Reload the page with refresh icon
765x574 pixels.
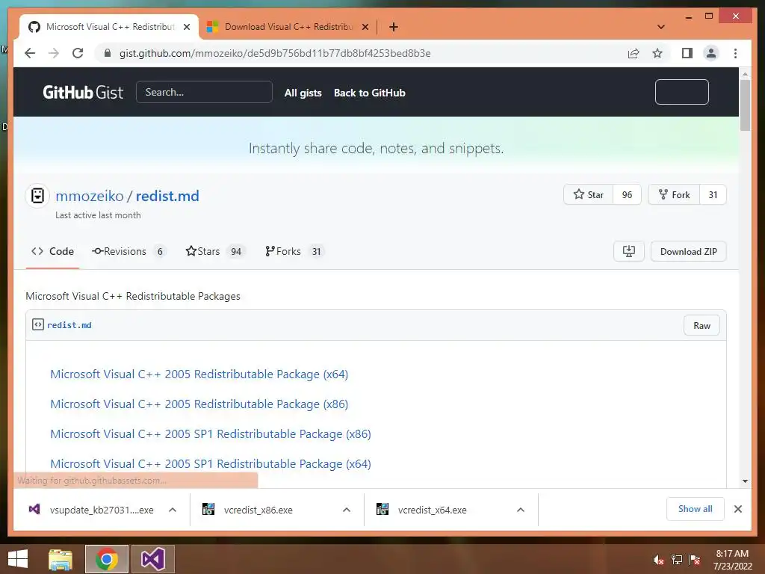point(78,53)
